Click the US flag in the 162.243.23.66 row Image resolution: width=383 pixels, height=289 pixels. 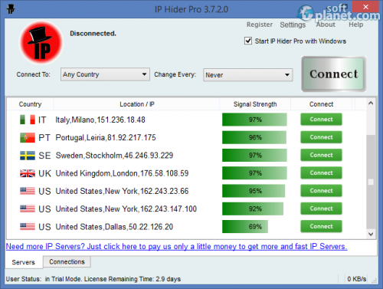[x=28, y=191]
